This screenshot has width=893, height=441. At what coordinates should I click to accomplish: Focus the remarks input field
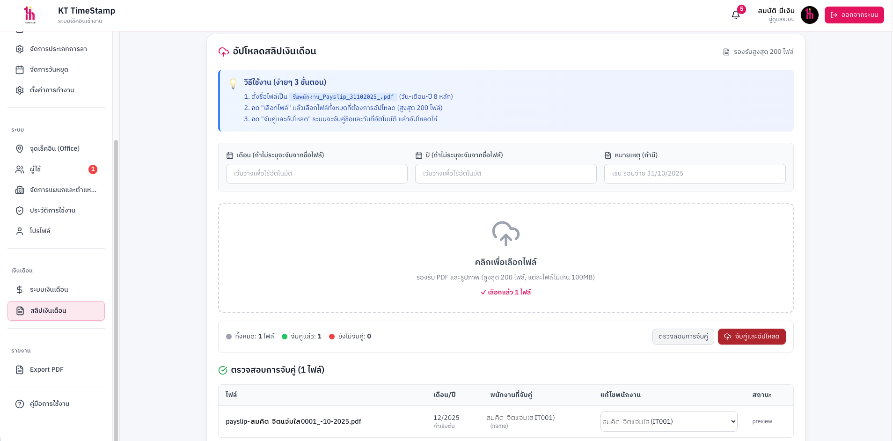click(x=695, y=174)
